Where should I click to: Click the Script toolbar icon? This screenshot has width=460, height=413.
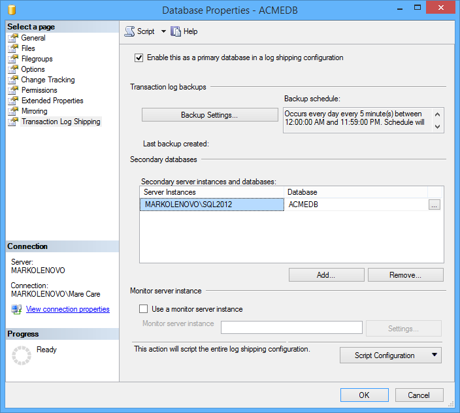point(129,31)
